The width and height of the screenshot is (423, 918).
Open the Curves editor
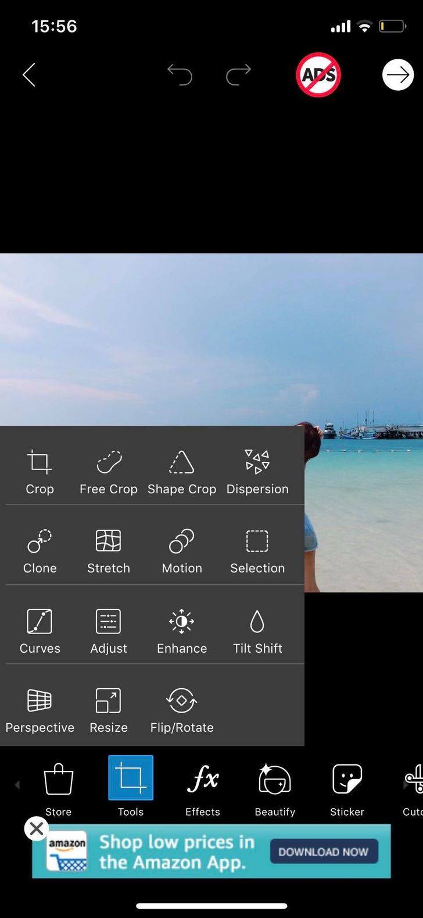[x=40, y=631]
